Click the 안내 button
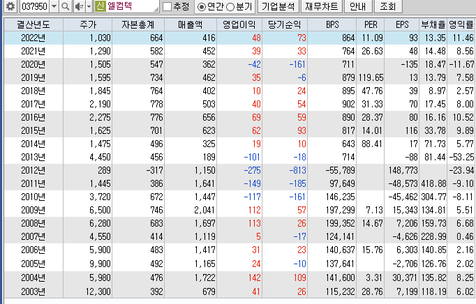Viewport: 476px width, 304px height. [357, 6]
